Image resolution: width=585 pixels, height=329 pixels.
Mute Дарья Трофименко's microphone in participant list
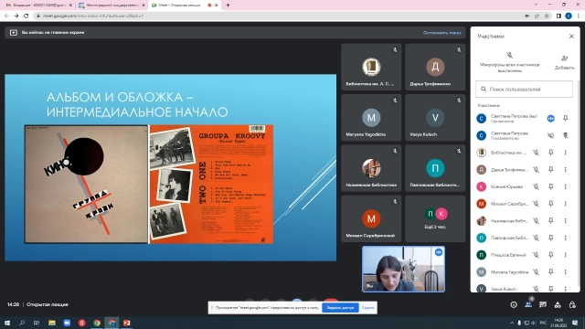(536, 170)
